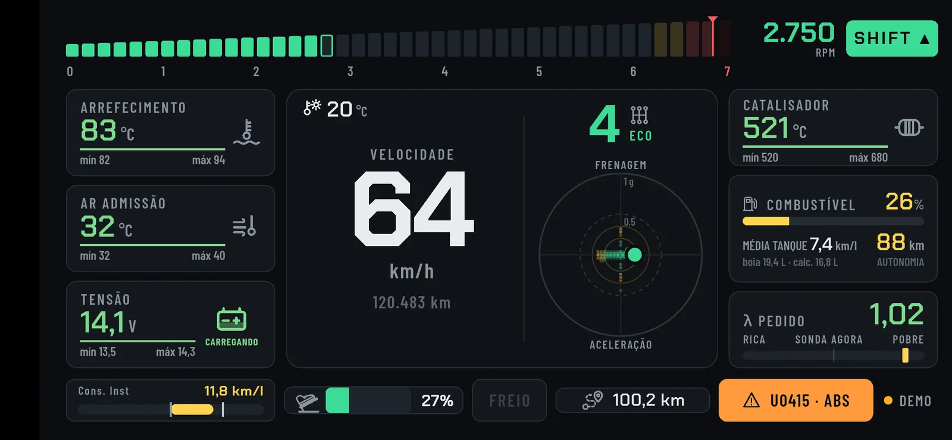The width and height of the screenshot is (952, 440).
Task: Tap the 26% fuel percentage
Action: click(904, 202)
